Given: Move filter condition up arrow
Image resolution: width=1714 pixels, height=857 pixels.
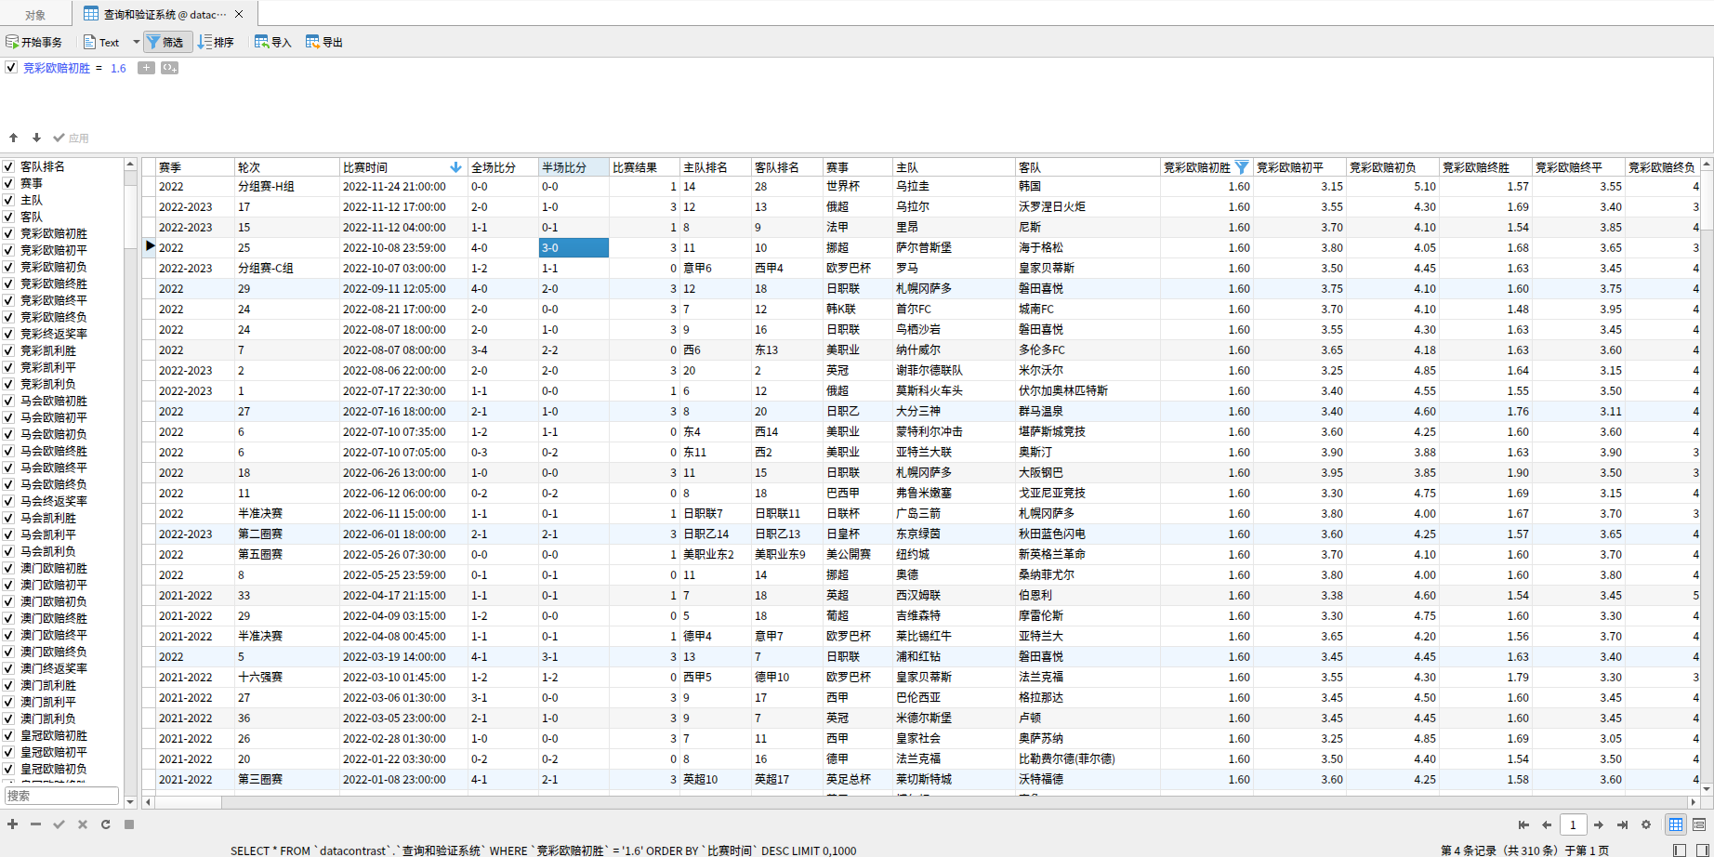Looking at the screenshot, I should coord(14,138).
